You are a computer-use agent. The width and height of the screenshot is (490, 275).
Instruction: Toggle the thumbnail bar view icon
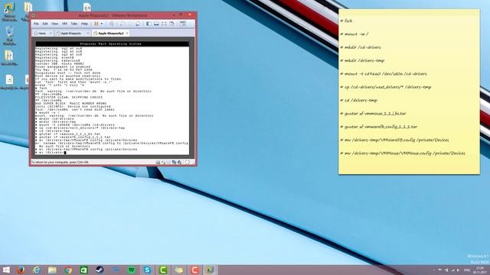(156, 24)
